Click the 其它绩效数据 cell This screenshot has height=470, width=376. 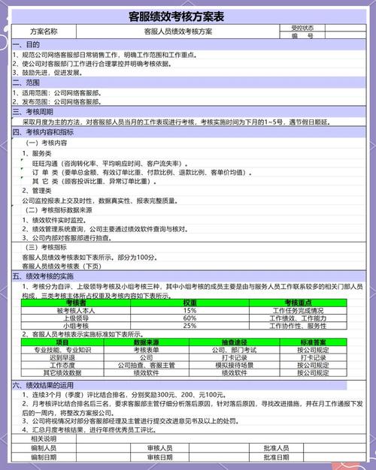tap(62, 373)
